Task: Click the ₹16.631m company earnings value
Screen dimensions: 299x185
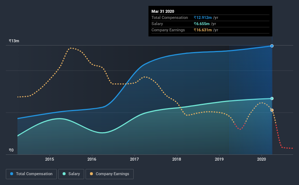Action: pos(203,30)
